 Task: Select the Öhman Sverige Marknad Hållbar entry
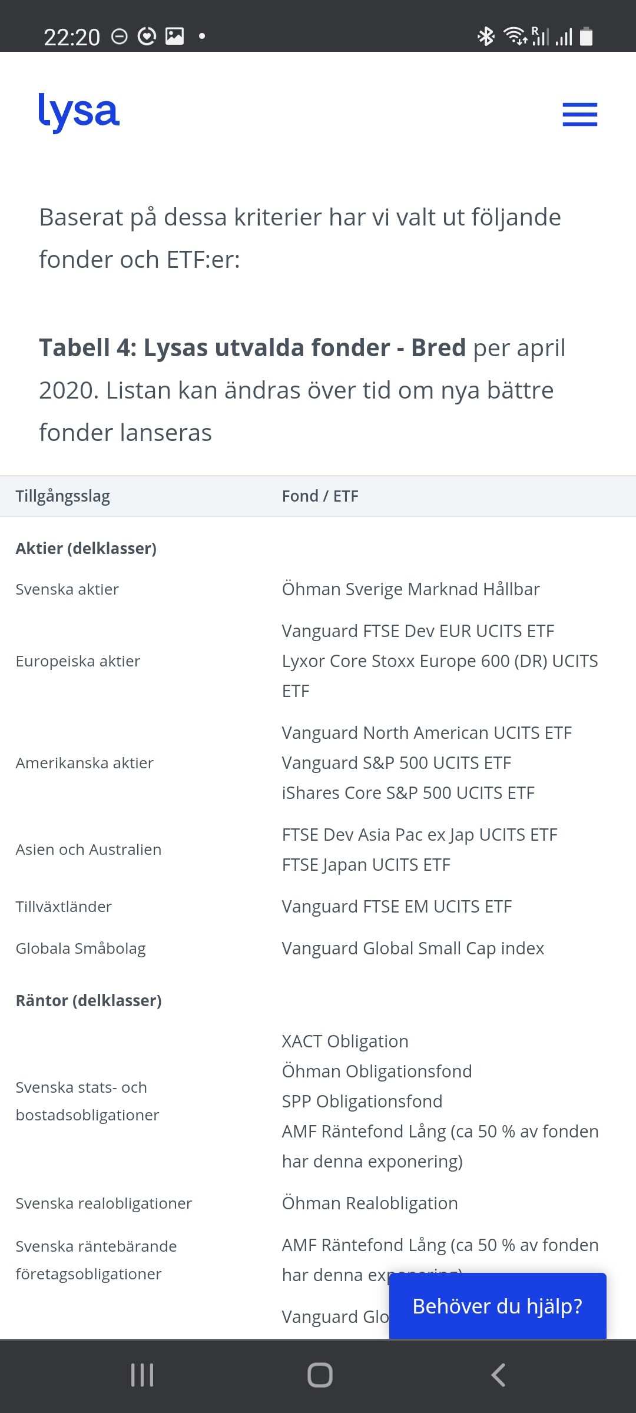tap(410, 589)
